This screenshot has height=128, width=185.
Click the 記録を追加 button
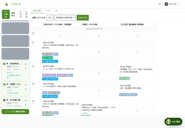pyautogui.click(x=83, y=18)
